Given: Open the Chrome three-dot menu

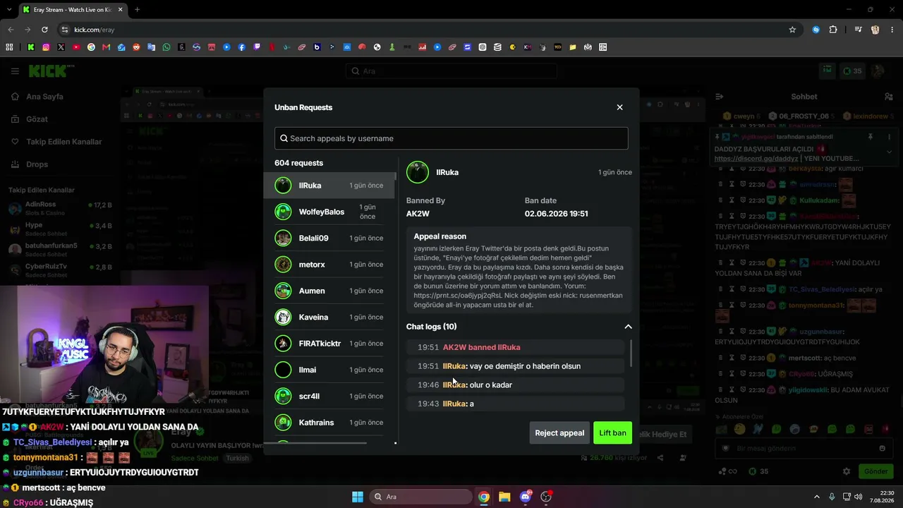Looking at the screenshot, I should [x=892, y=30].
